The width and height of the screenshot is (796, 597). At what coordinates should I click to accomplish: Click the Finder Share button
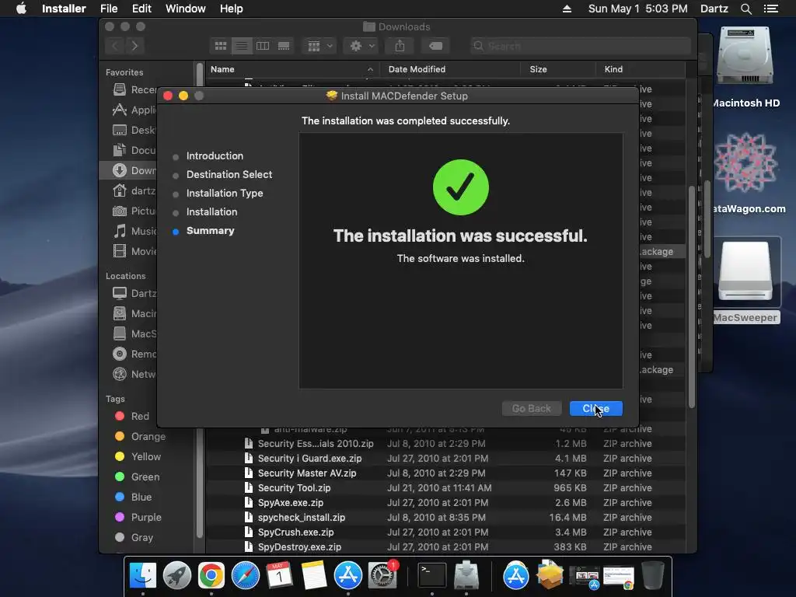pyautogui.click(x=400, y=46)
